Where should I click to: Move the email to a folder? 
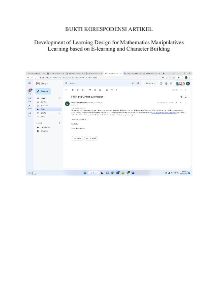point(107,90)
